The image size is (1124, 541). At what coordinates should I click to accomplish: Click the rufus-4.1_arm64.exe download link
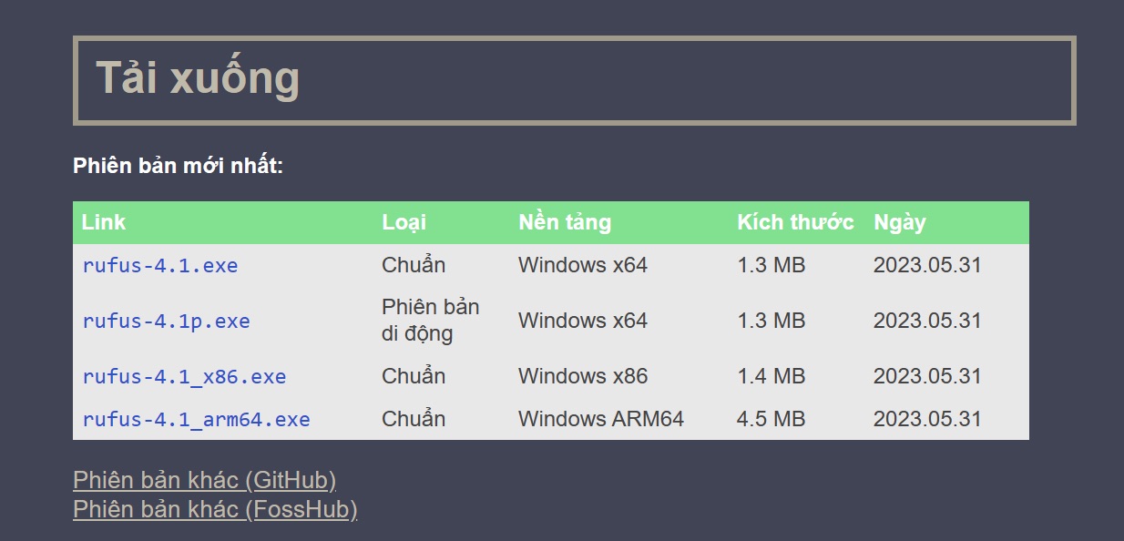tap(196, 419)
